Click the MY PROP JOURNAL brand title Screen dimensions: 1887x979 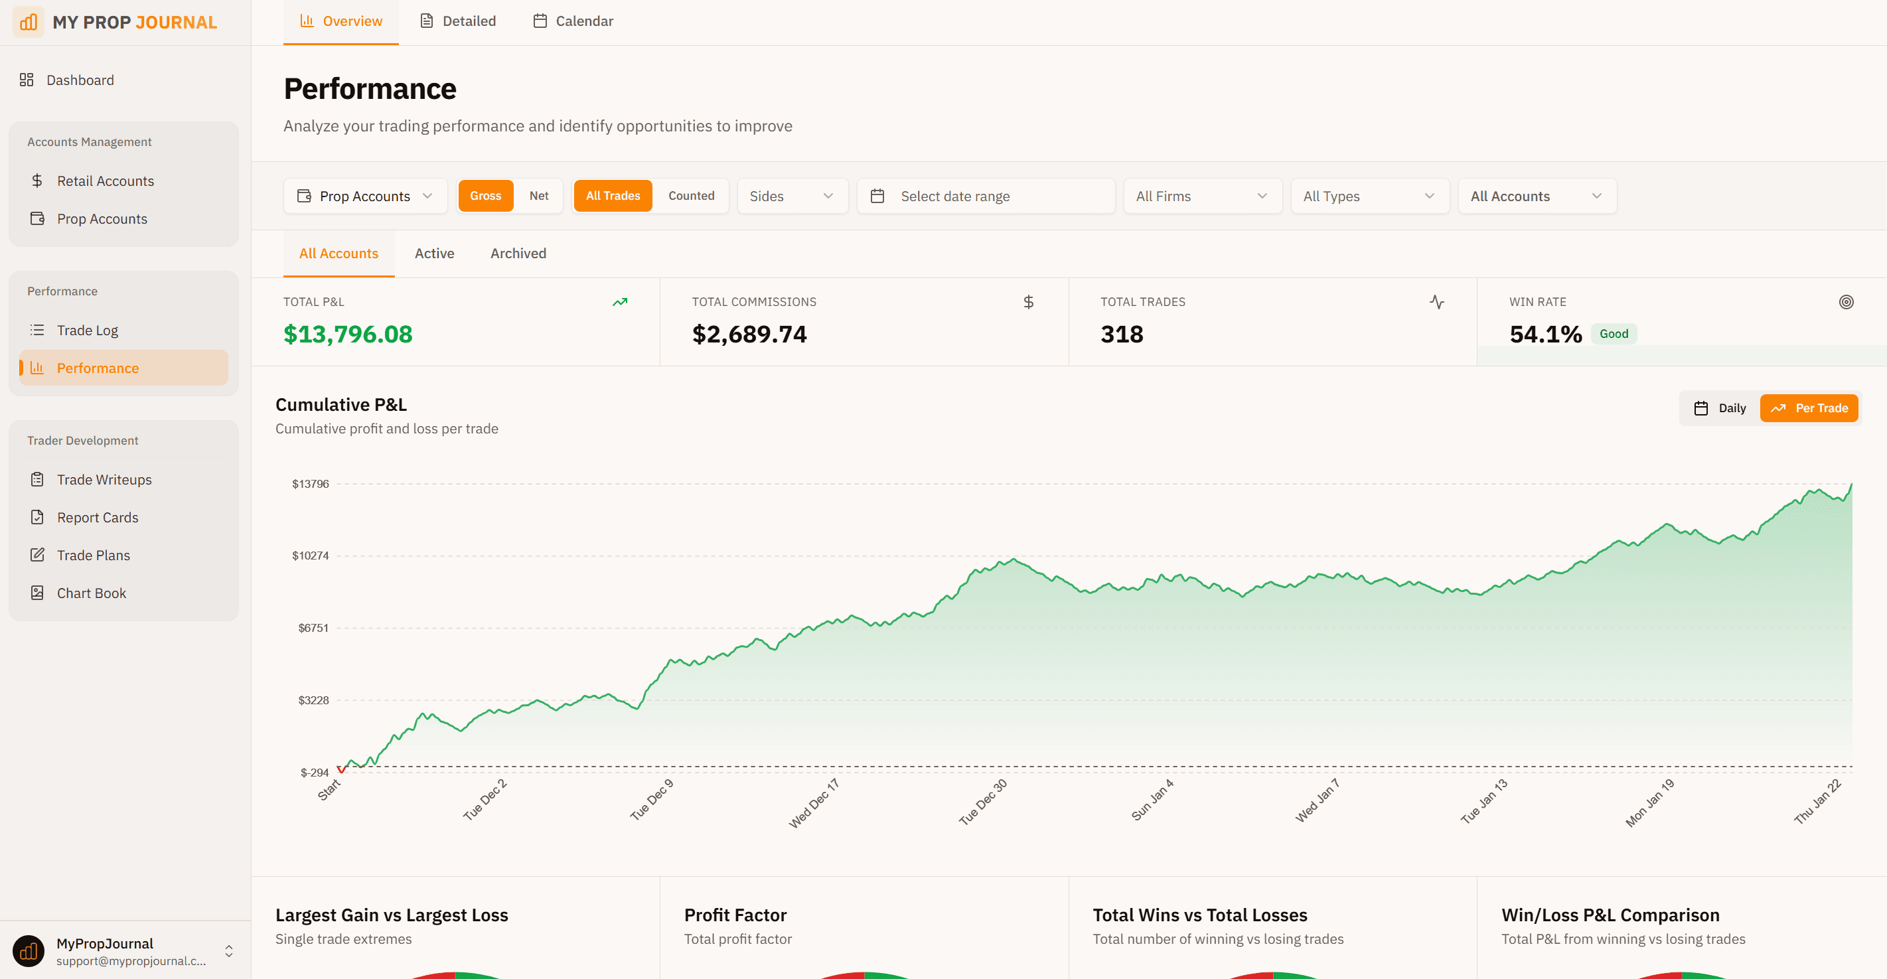tap(135, 22)
